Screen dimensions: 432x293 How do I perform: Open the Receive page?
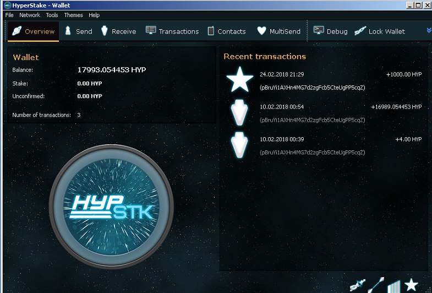pos(119,31)
